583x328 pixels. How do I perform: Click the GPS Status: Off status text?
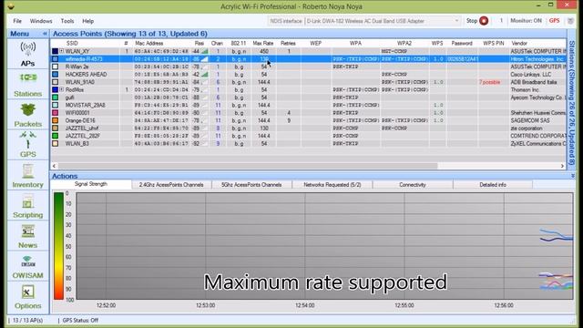click(x=80, y=320)
